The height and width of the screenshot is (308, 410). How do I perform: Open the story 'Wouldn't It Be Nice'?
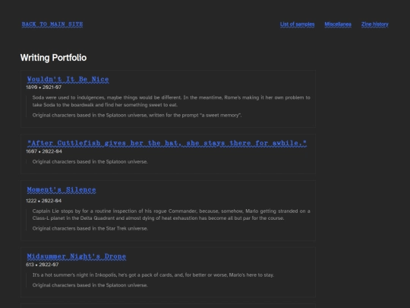coord(68,79)
